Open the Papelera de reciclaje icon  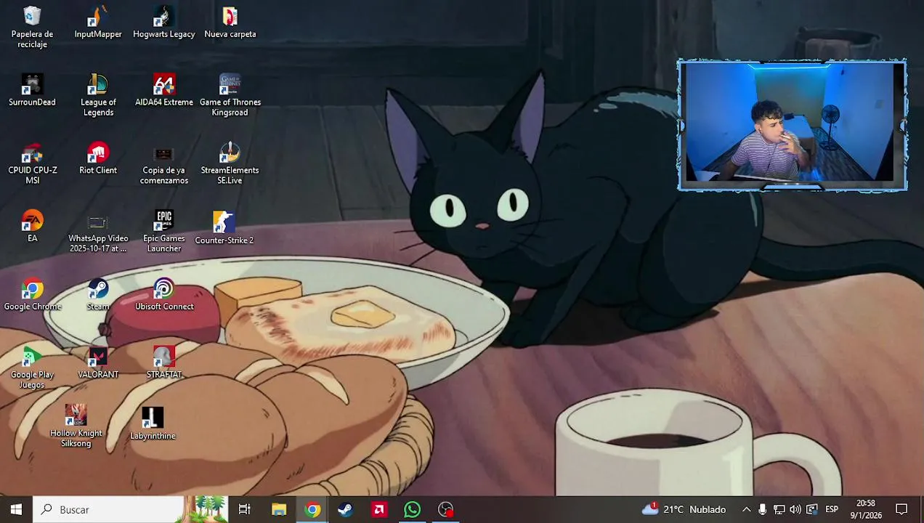(32, 27)
